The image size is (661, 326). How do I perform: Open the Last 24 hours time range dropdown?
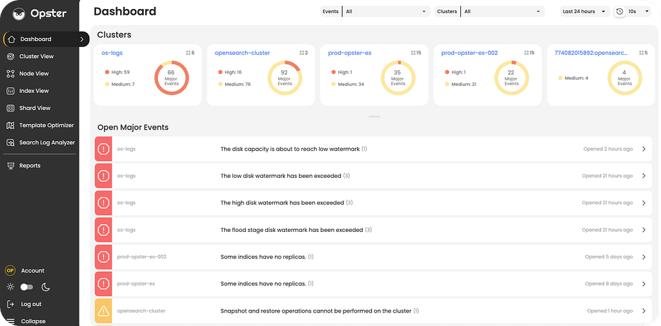pyautogui.click(x=585, y=12)
